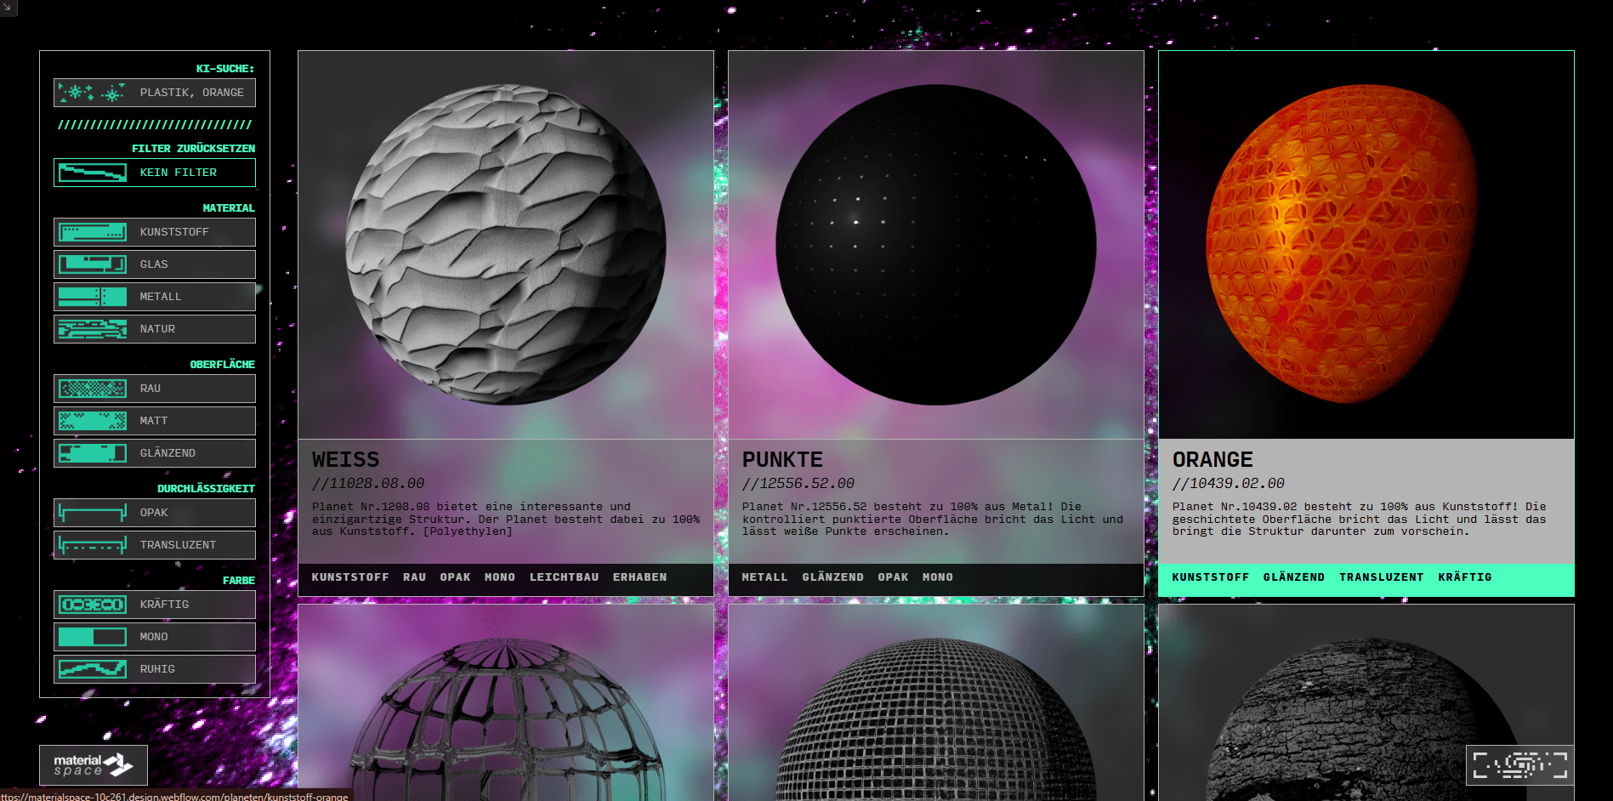This screenshot has width=1613, height=801.
Task: Click the //10439.02.00 planet number
Action: (1229, 484)
